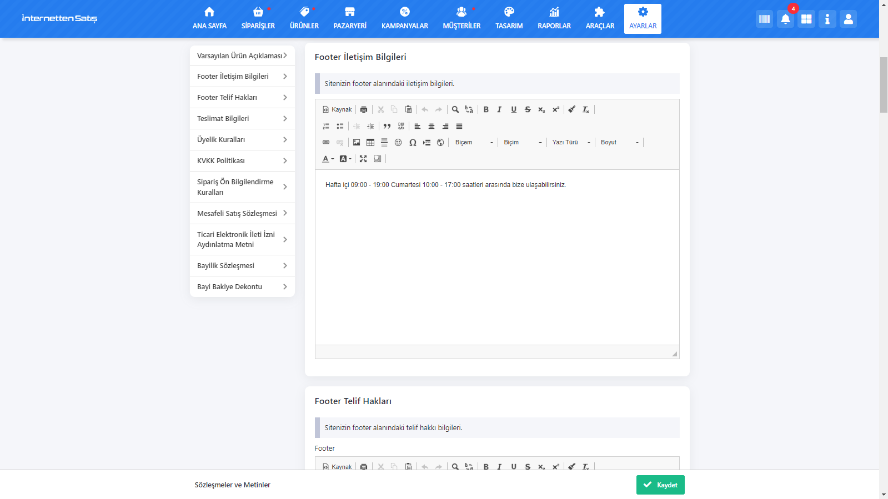Screen dimensions: 888x499
Task: Open KVKK Politikası in the sidebar
Action: (242, 161)
